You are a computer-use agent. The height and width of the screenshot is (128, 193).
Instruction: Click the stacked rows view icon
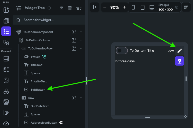(x=70, y=8)
